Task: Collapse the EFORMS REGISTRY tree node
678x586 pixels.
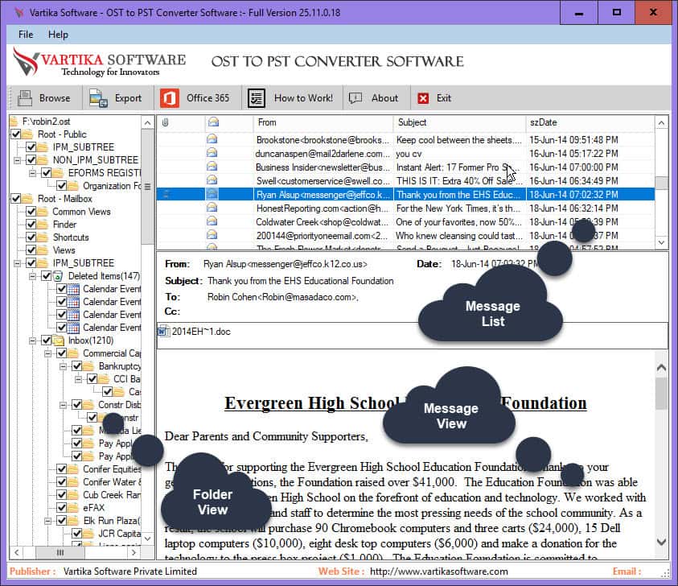Action: click(x=32, y=173)
